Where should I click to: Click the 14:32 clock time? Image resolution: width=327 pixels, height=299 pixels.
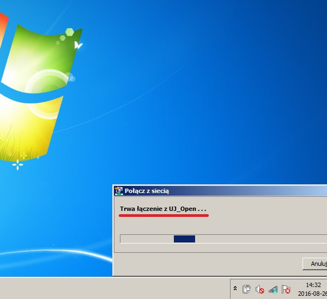313,284
